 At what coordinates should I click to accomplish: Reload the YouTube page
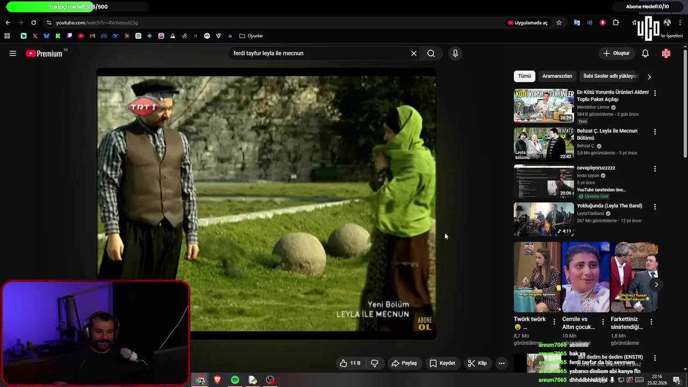33,23
